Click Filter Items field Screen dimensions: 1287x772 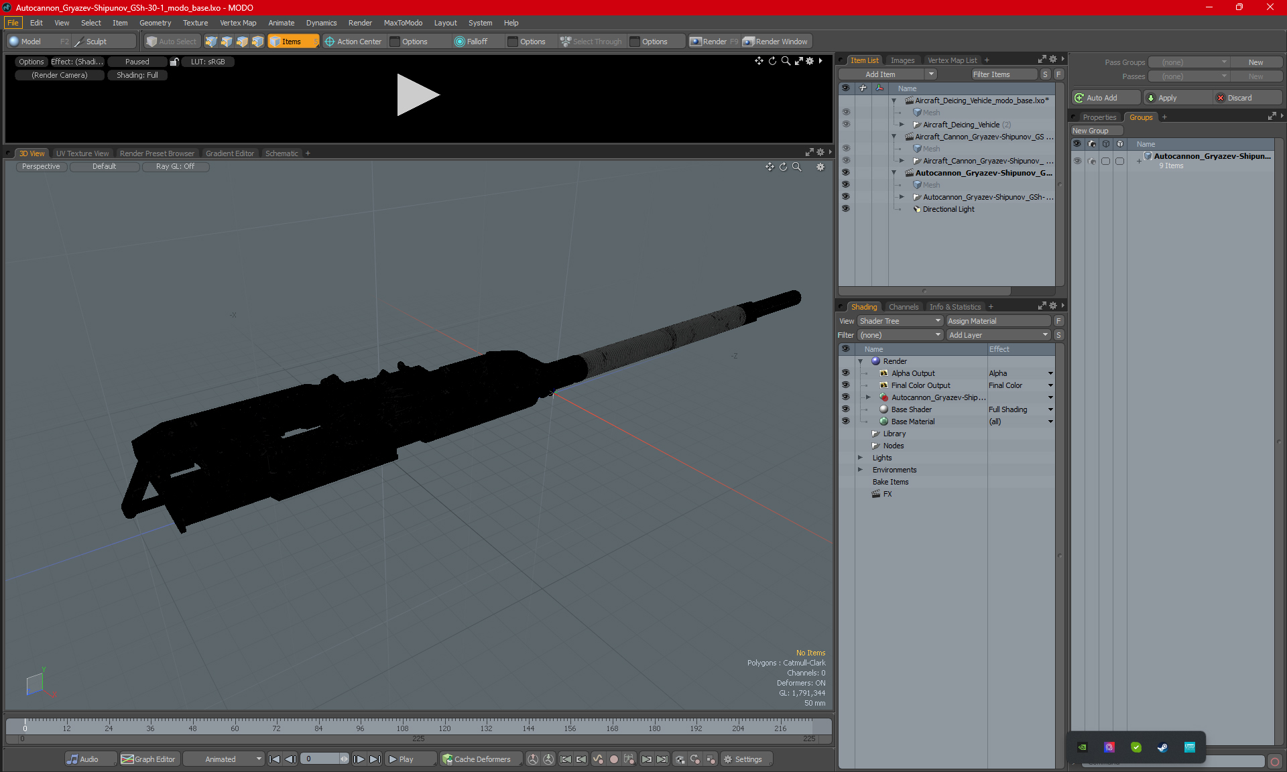click(x=1004, y=74)
